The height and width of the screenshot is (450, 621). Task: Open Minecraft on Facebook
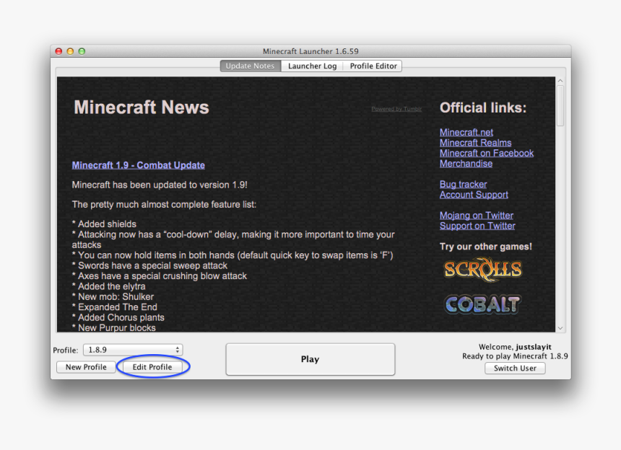pyautogui.click(x=487, y=153)
